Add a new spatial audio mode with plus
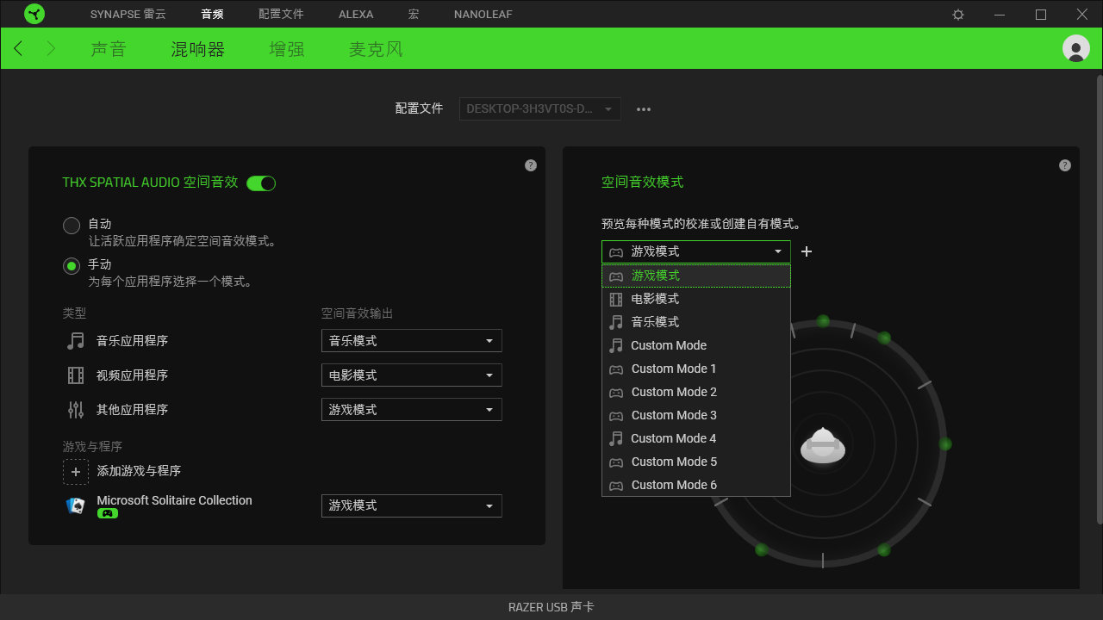The width and height of the screenshot is (1103, 620). click(x=807, y=251)
